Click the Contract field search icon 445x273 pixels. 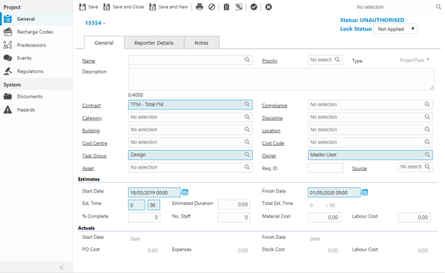(247, 104)
